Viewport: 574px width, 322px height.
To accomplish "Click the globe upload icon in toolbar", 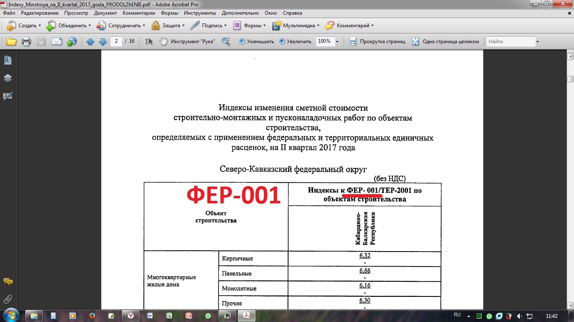I will pyautogui.click(x=72, y=42).
